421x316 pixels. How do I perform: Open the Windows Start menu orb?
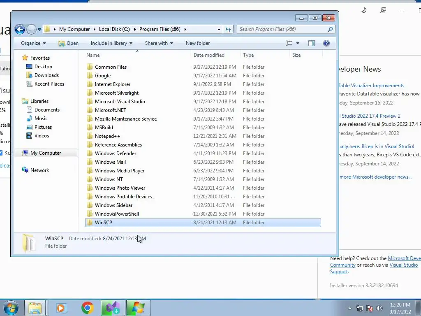(11, 308)
